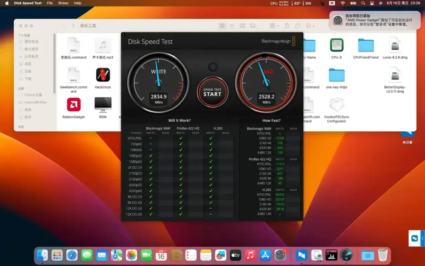Image resolution: width=425 pixels, height=266 pixels.
Task: Select the VoodooTSCSync Configurator icon
Action: (337, 110)
